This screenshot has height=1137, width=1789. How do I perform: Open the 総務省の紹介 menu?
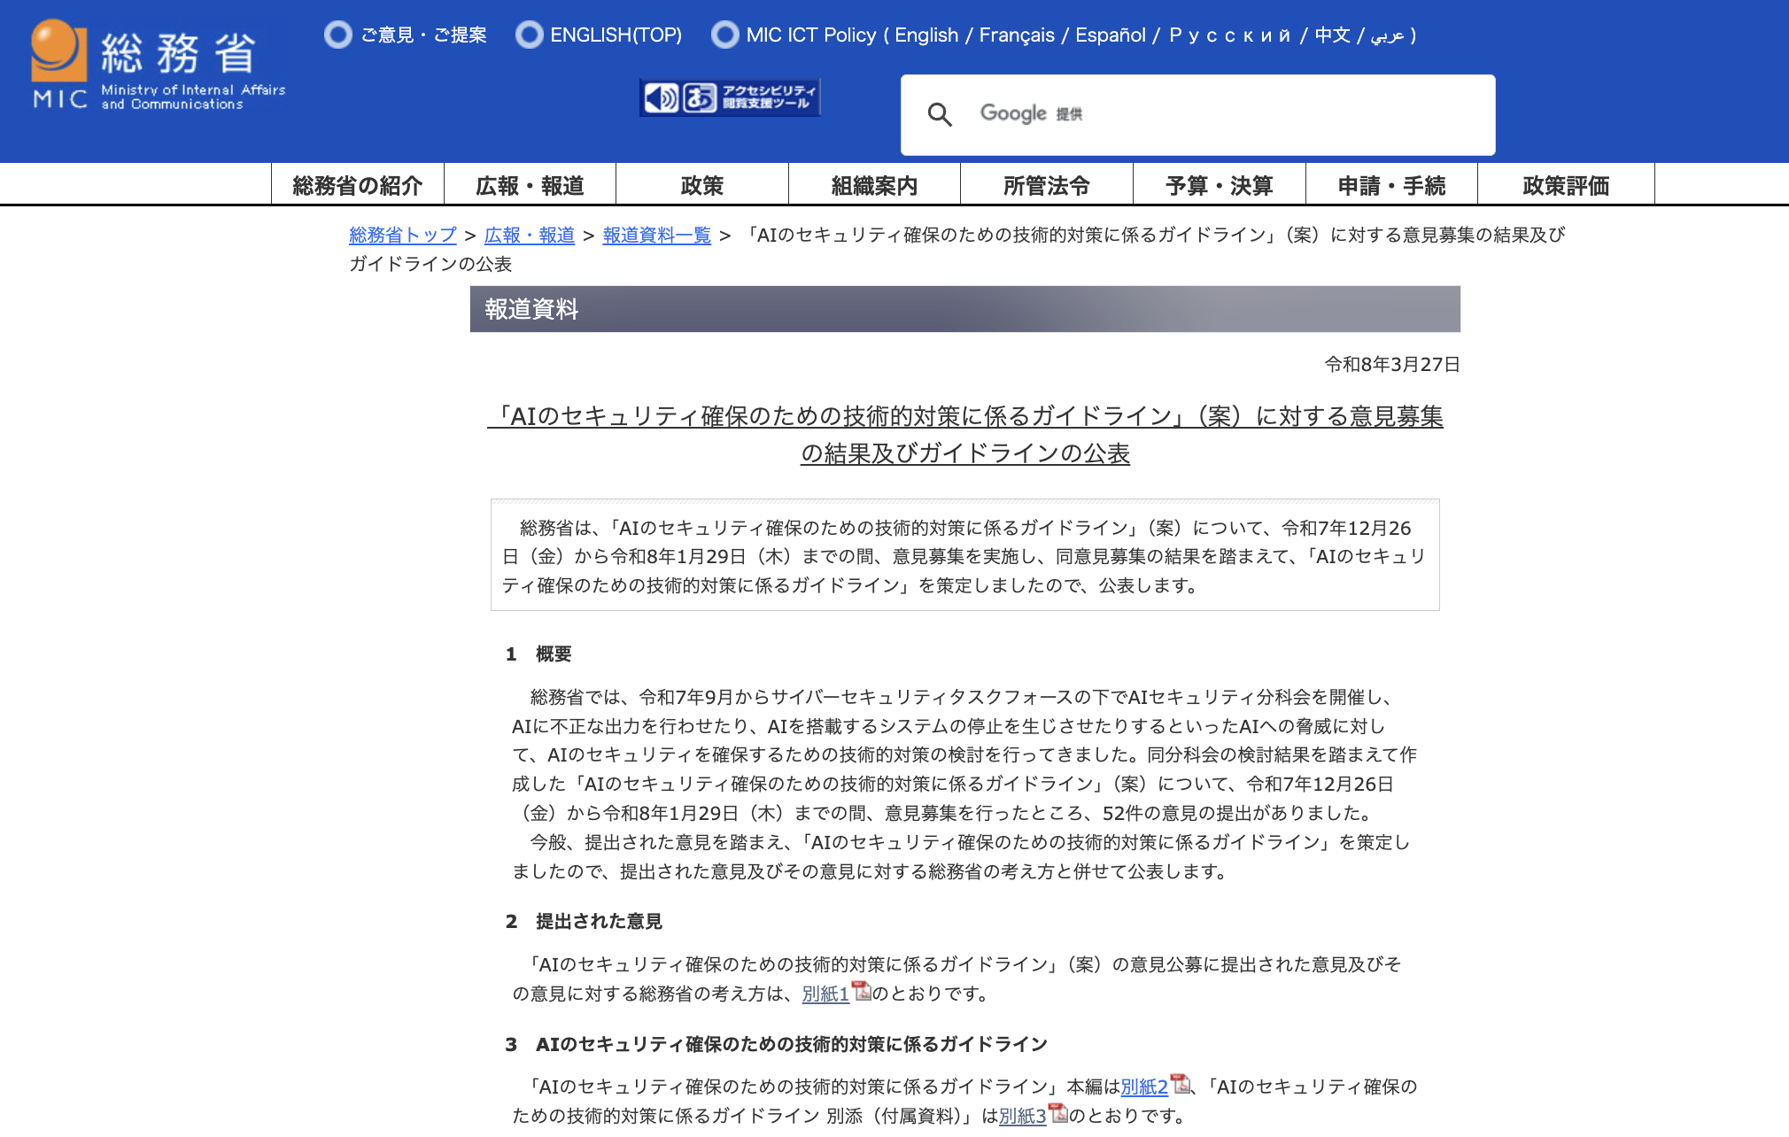click(357, 185)
